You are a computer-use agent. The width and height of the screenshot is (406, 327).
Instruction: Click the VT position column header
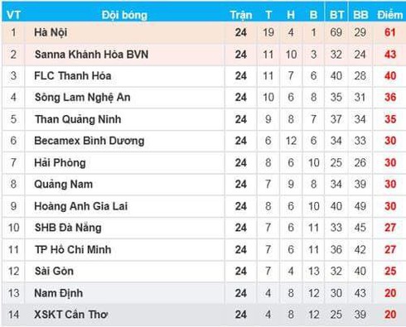click(x=13, y=15)
